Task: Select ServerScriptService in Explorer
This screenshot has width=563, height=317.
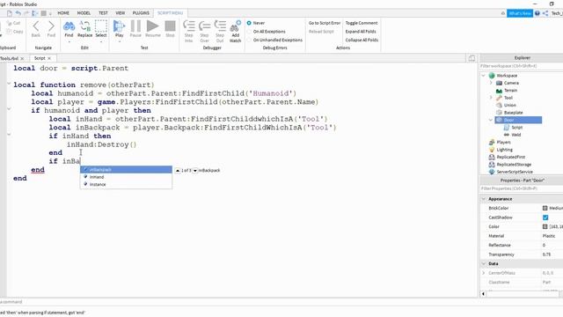Action: pos(515,172)
